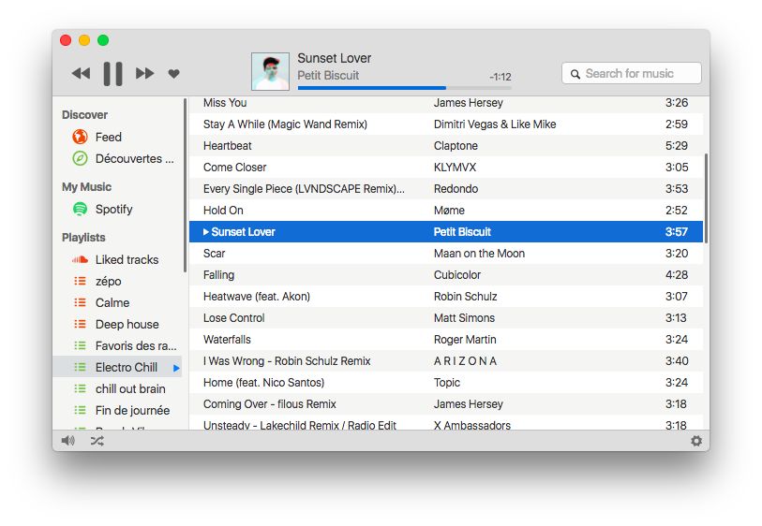
Task: Select the Lose Control track
Action: coord(446,318)
